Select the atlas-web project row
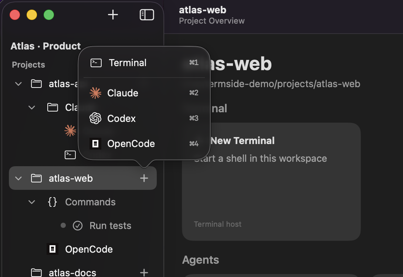 point(83,178)
